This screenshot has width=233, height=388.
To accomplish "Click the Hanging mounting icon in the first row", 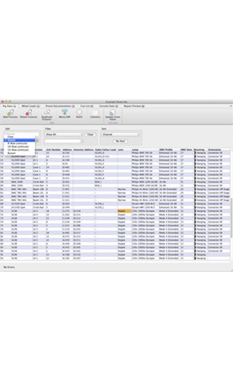I will coord(195,153).
